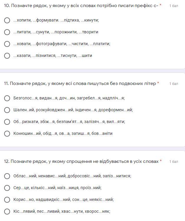Click the question 11 title text
Screen dimensions: 185x221
click(80, 84)
